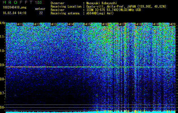Click the meteor count value 22
This screenshot has width=178, height=113.
tap(41, 13)
